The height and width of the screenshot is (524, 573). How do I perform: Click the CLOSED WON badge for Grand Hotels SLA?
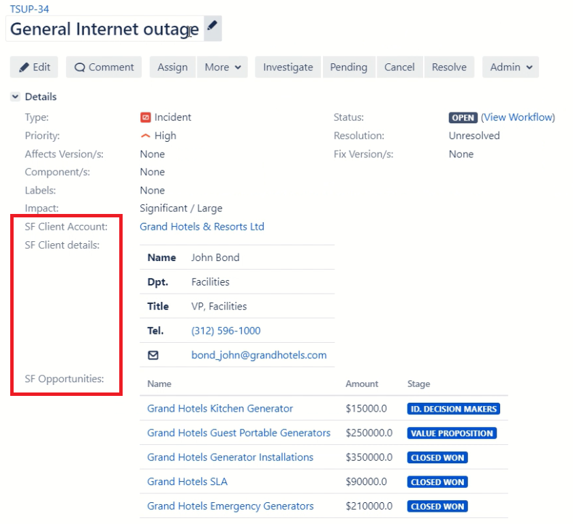tap(437, 482)
